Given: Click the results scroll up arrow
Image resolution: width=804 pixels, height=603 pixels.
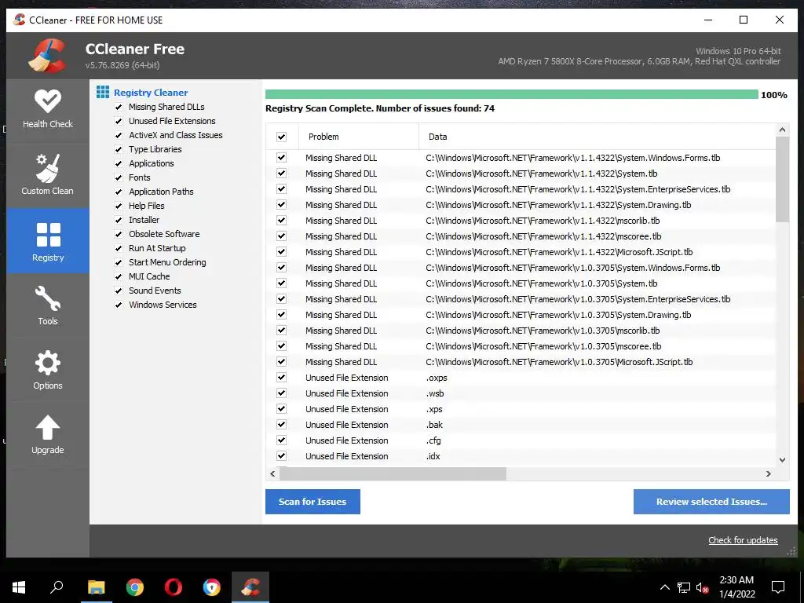Looking at the screenshot, I should click(x=782, y=130).
